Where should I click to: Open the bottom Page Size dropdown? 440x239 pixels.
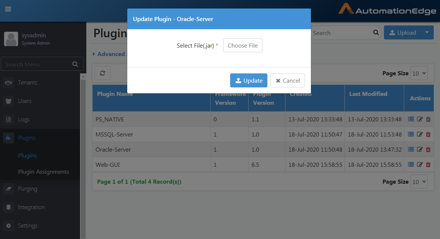[419, 182]
